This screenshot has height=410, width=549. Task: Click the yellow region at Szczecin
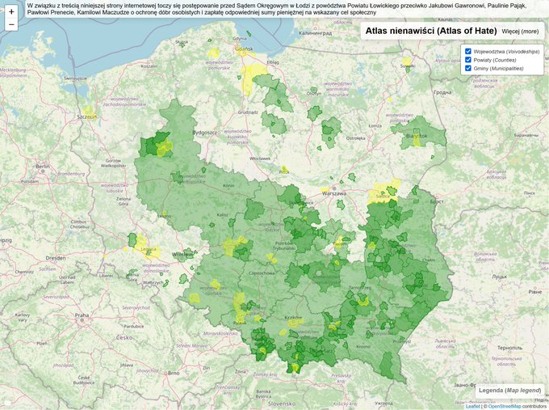89,113
